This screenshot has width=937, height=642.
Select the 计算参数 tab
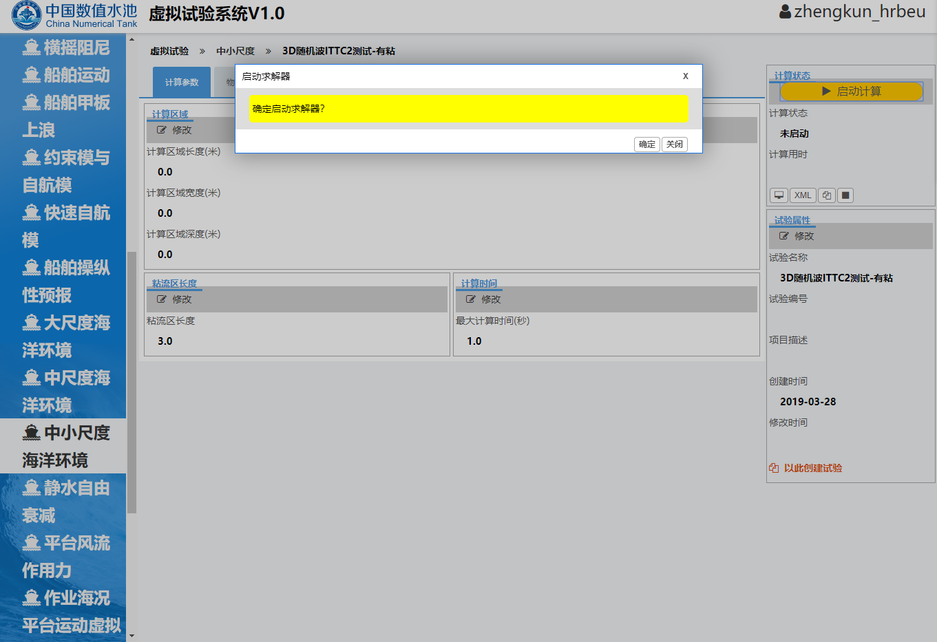182,83
